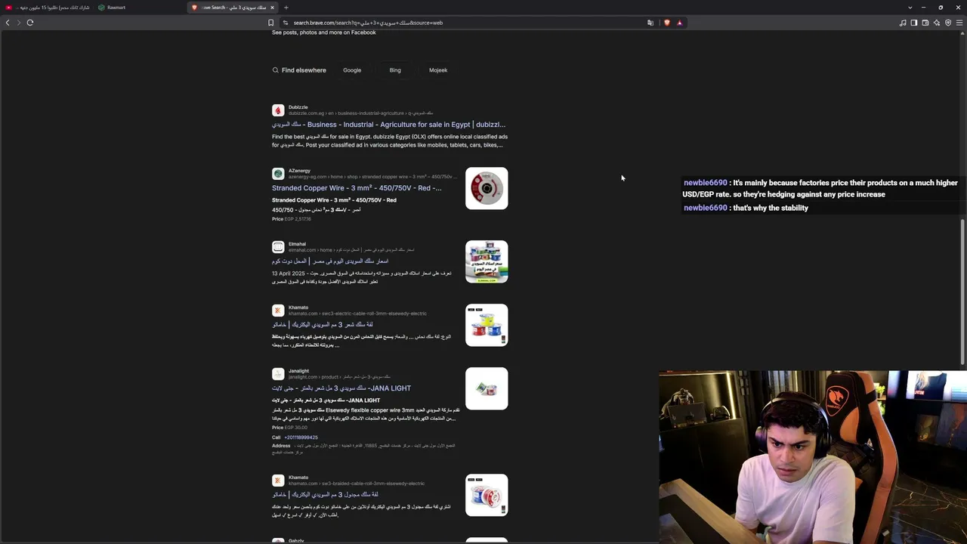
Task: Open the Stranded Copper Wire 3 mm² link
Action: (x=357, y=188)
